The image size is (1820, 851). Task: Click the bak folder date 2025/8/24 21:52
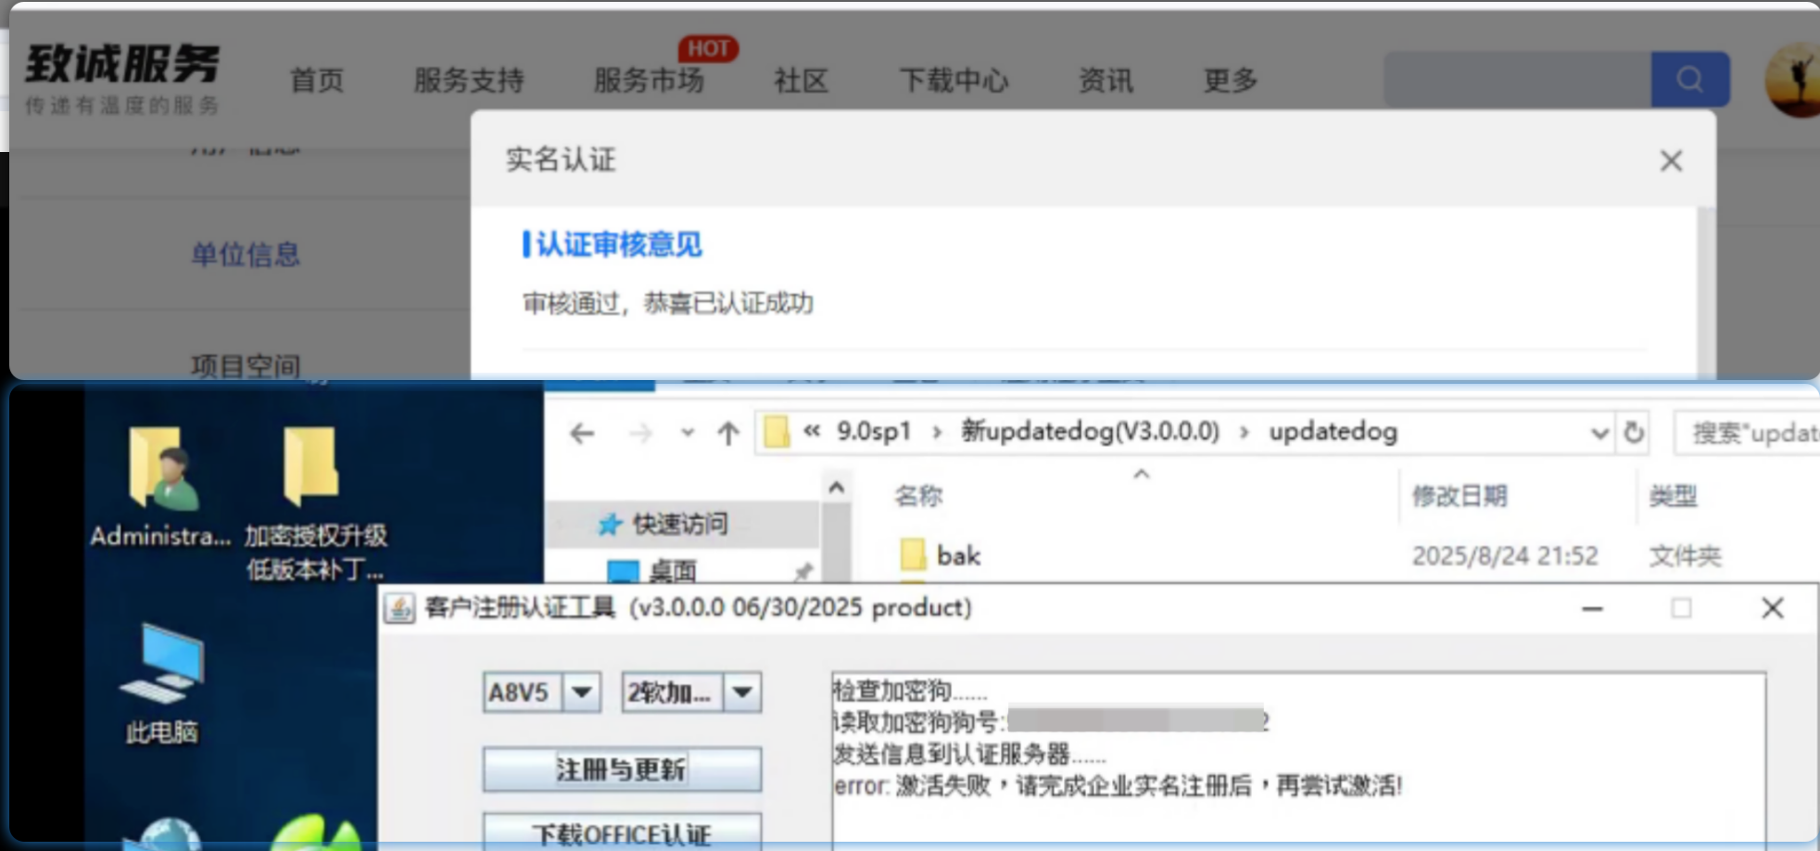click(1505, 556)
